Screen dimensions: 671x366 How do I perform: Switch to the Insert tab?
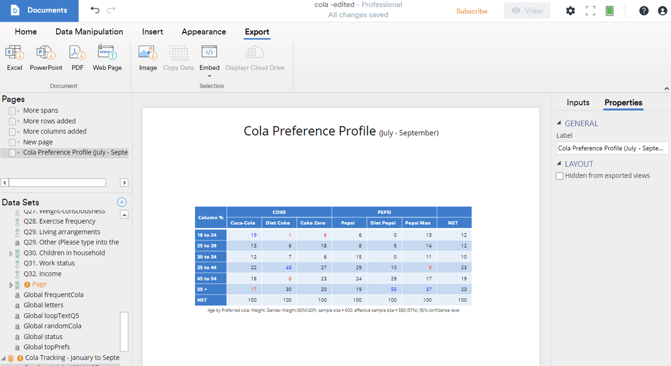coord(153,32)
